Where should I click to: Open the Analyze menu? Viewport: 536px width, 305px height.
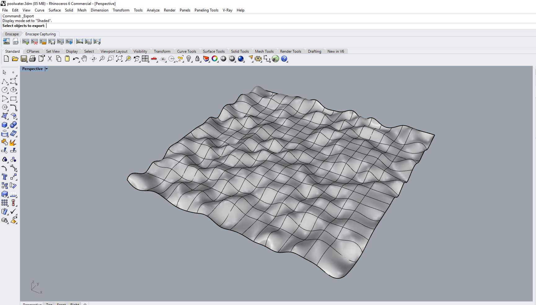pos(153,10)
